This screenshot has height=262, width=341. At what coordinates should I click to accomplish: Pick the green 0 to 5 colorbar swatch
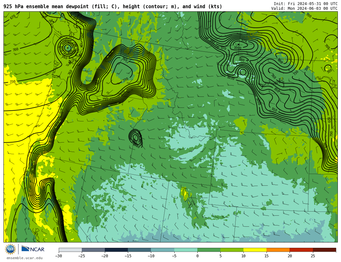tap(209, 250)
